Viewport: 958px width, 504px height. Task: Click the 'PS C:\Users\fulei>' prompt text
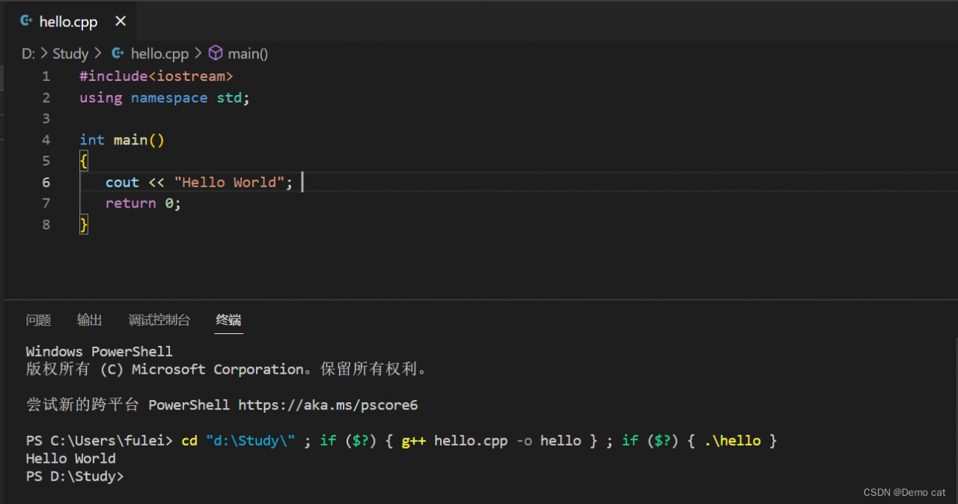click(x=99, y=440)
